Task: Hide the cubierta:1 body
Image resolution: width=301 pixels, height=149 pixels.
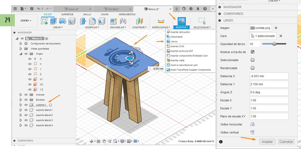Action: [26, 105]
